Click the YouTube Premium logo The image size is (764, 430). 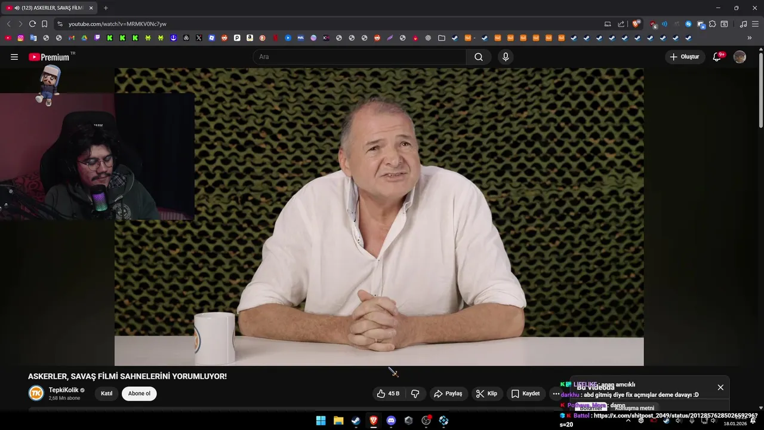click(x=49, y=57)
